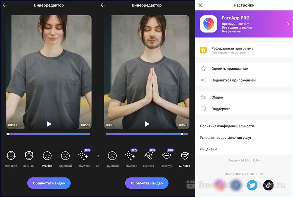
Task: Open Условия предоставления услуг
Action: 244,137
